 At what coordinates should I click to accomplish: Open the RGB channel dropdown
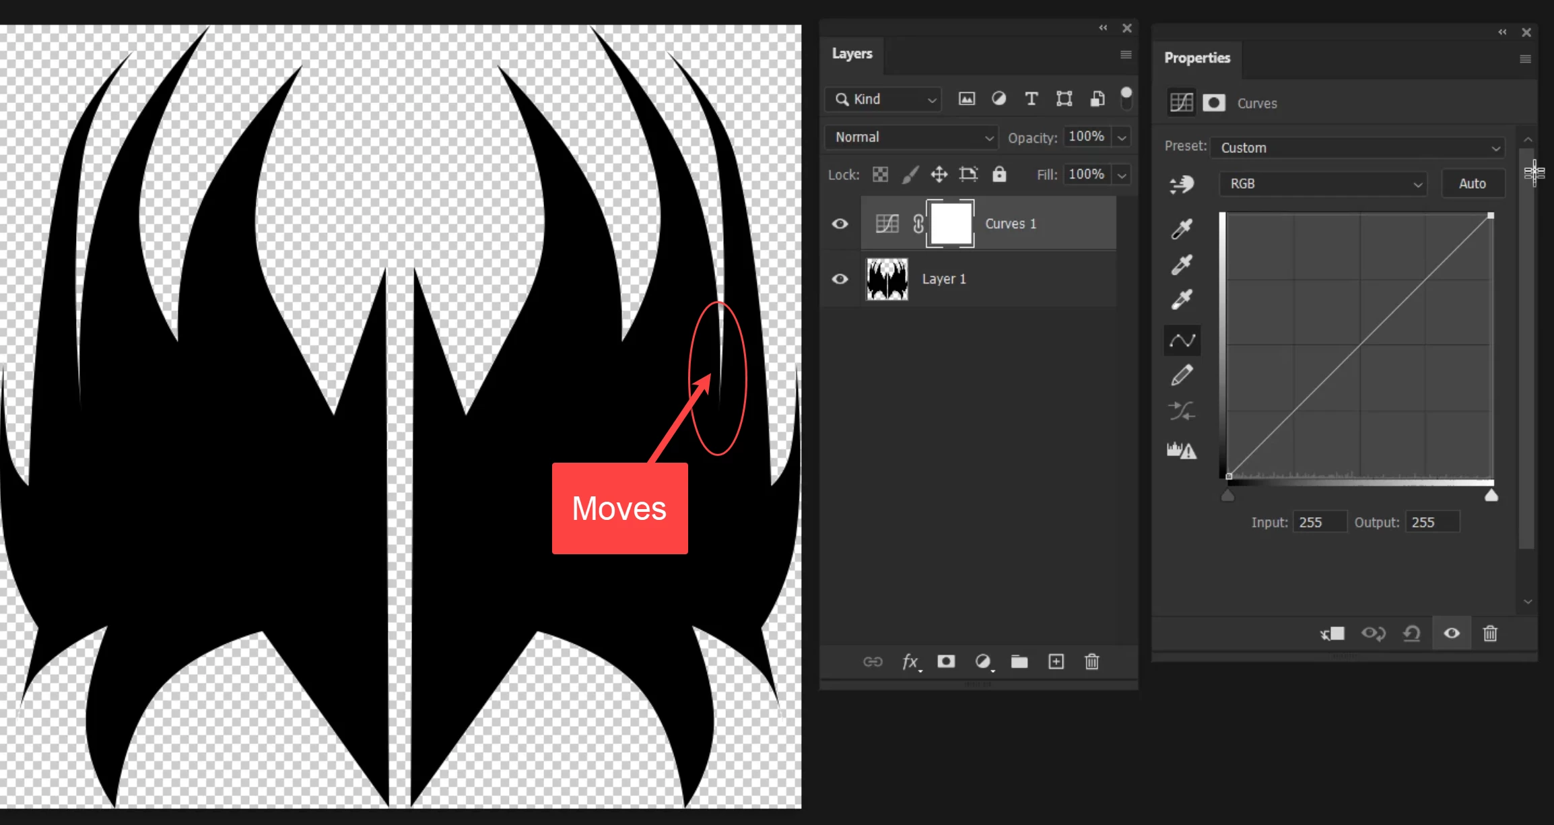coord(1324,183)
